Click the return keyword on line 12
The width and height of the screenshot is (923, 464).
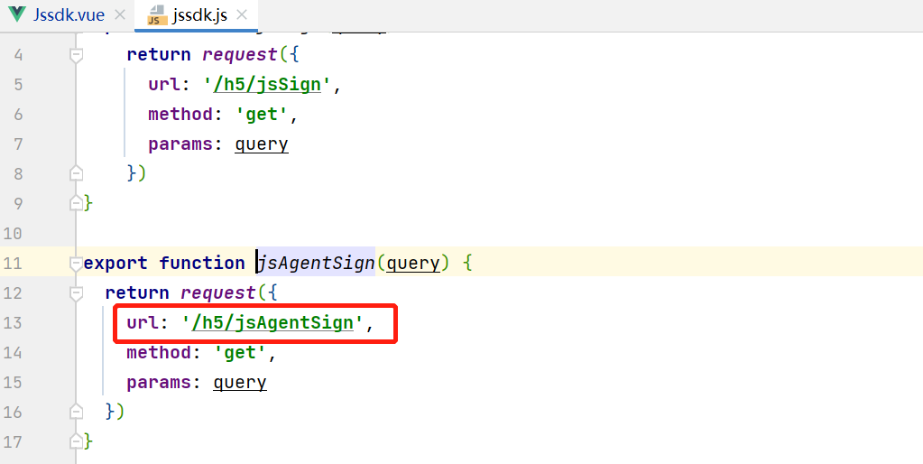click(137, 293)
